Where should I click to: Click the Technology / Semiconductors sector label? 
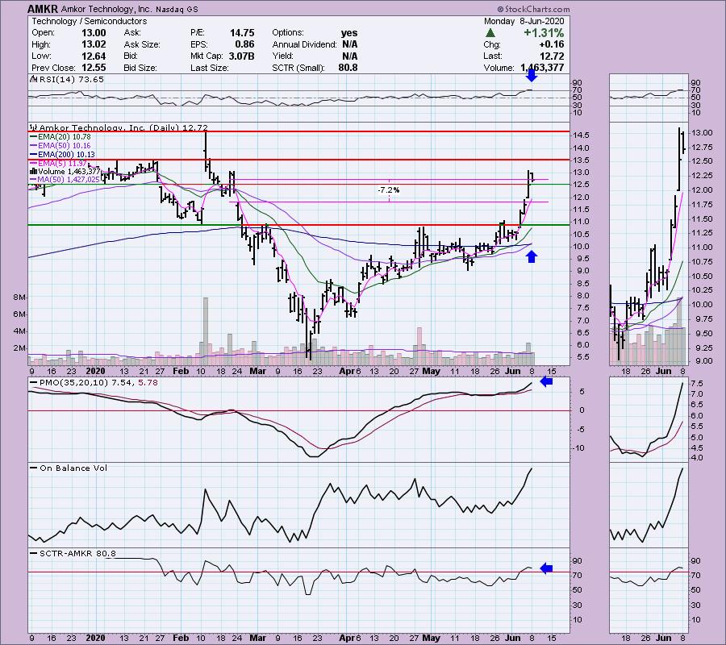click(x=90, y=21)
